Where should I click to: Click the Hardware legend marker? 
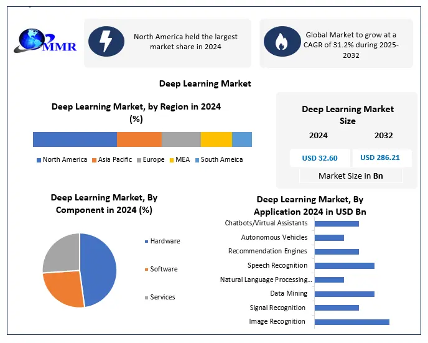coord(146,242)
